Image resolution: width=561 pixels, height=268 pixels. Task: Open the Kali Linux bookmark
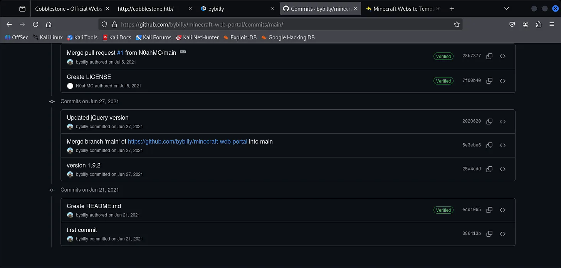click(48, 37)
